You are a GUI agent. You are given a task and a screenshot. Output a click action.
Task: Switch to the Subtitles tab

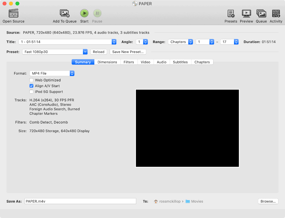click(180, 62)
